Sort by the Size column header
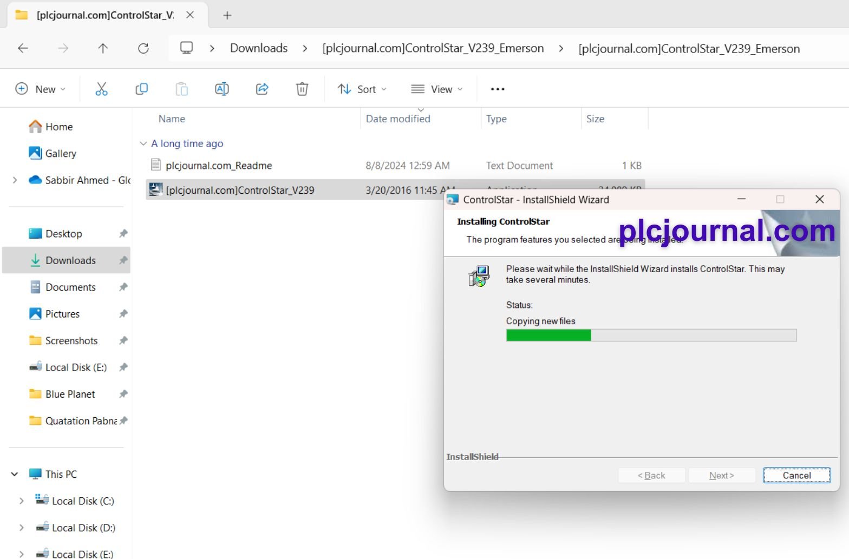 tap(595, 119)
